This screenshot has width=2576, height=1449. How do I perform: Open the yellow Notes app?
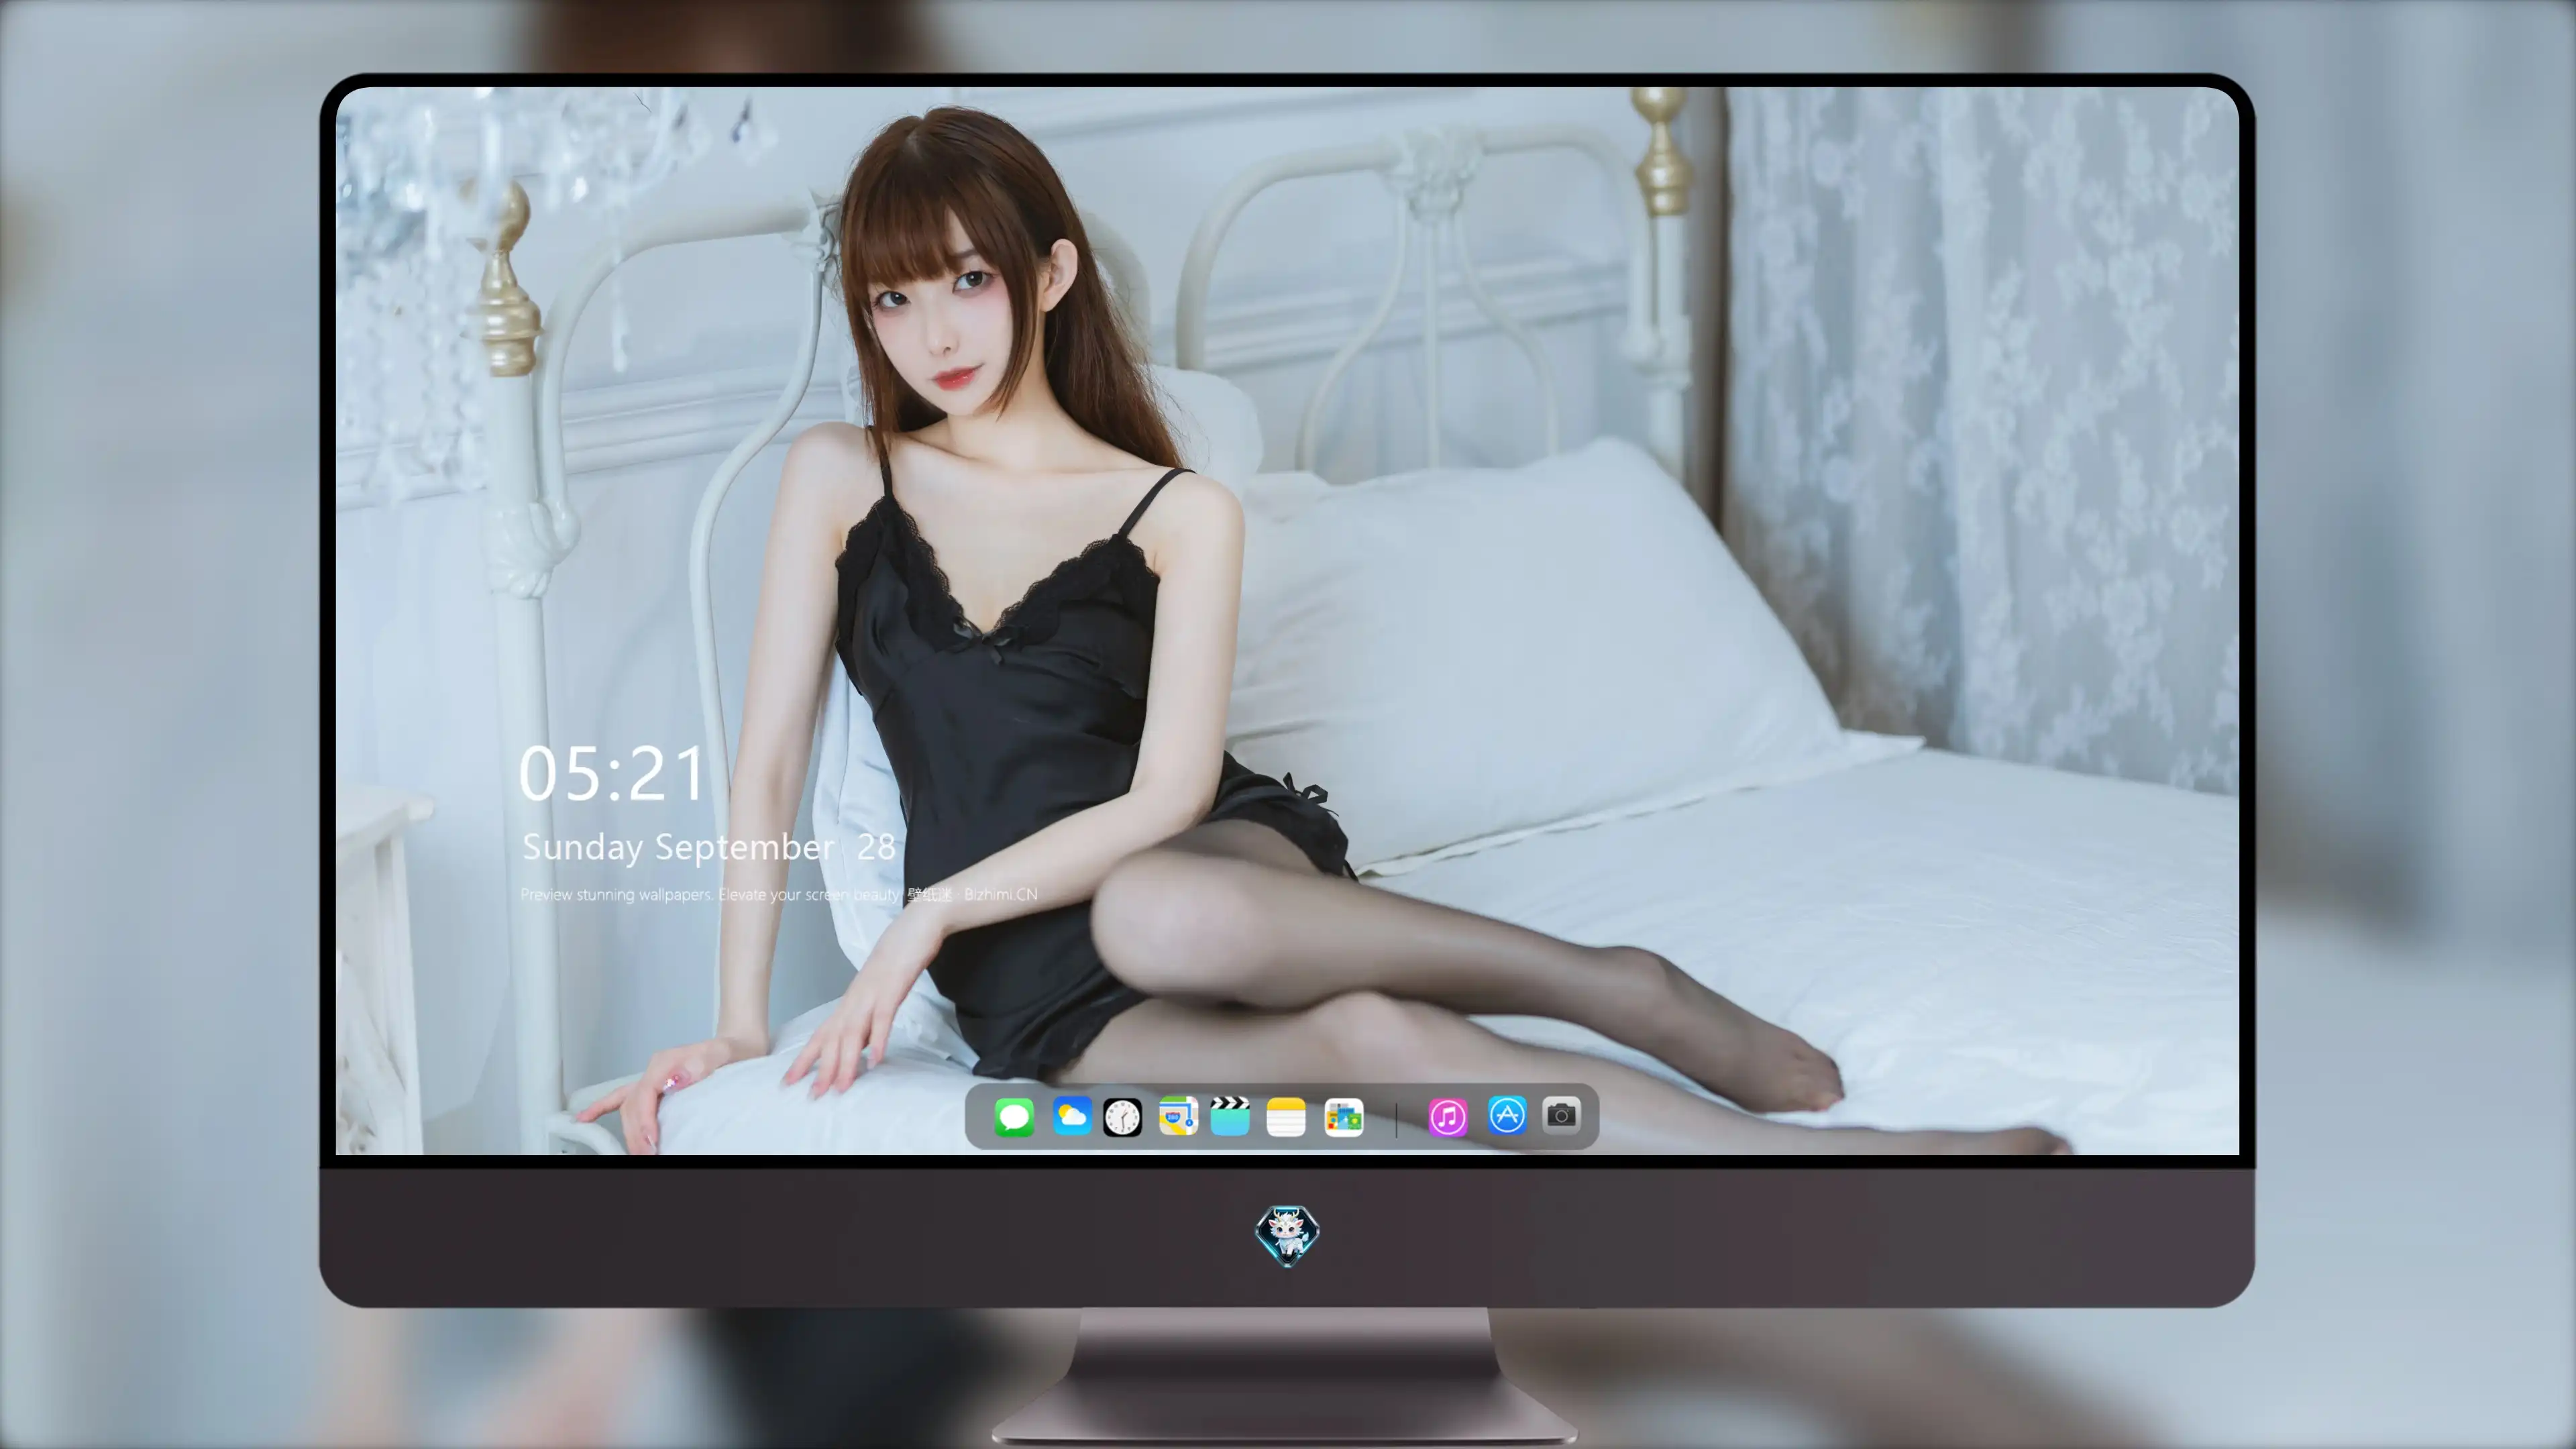click(x=1286, y=1117)
